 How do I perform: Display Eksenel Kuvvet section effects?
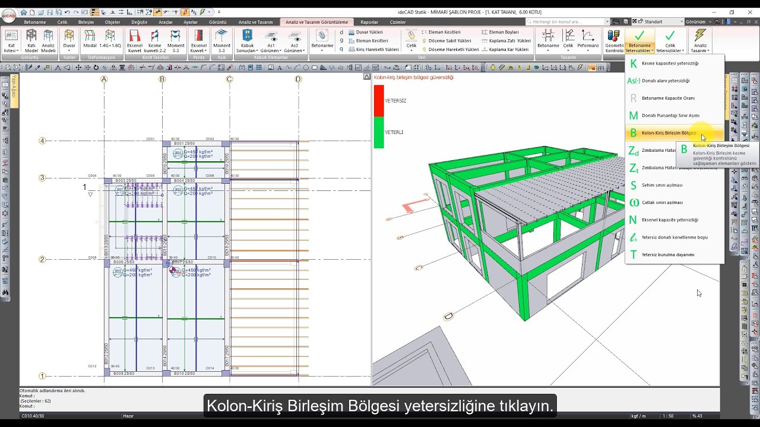(x=135, y=41)
